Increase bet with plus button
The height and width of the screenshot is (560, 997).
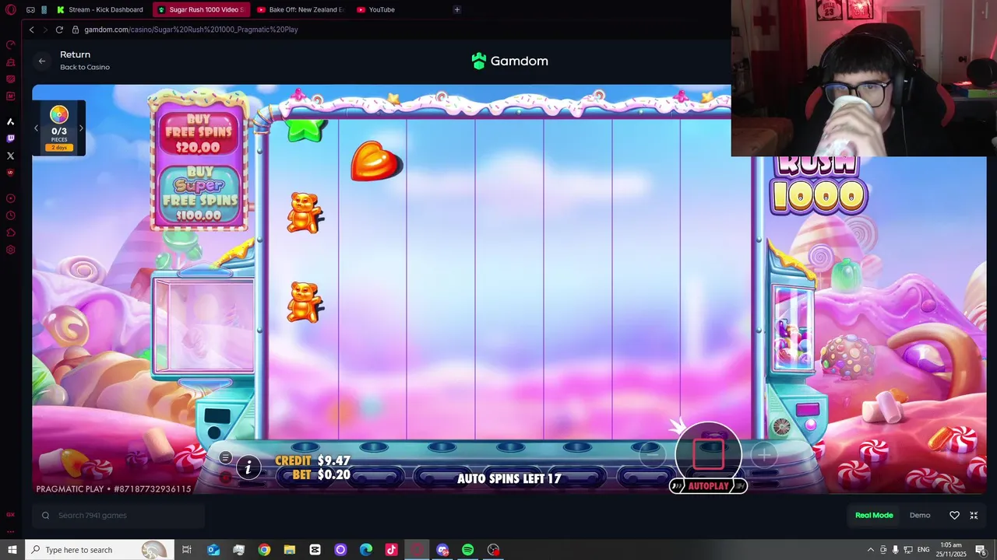coord(764,456)
